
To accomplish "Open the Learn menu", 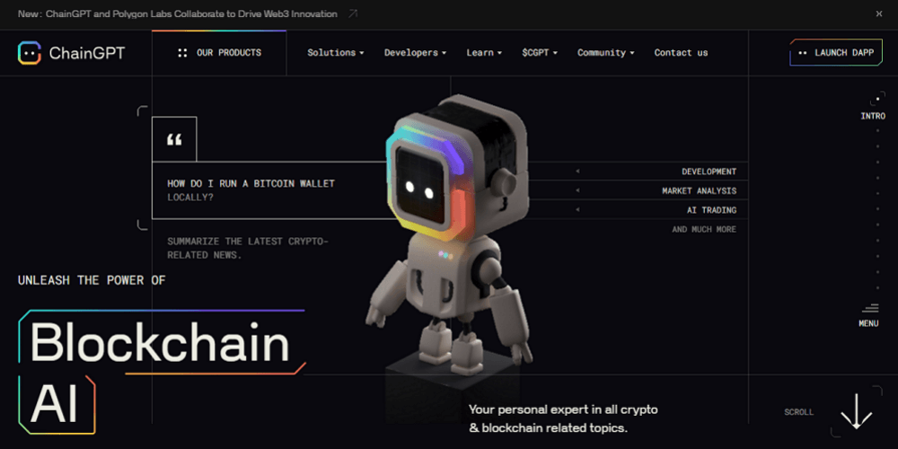I will point(484,53).
